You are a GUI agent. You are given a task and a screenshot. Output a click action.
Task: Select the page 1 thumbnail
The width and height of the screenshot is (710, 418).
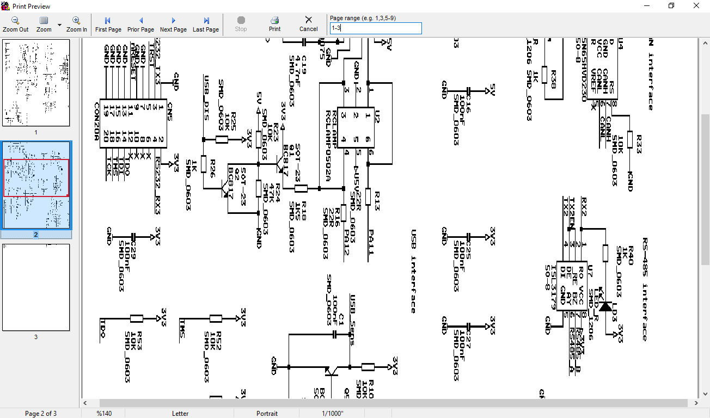pyautogui.click(x=36, y=82)
